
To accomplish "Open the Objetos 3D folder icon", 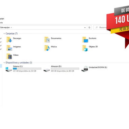I will pos(85,48).
